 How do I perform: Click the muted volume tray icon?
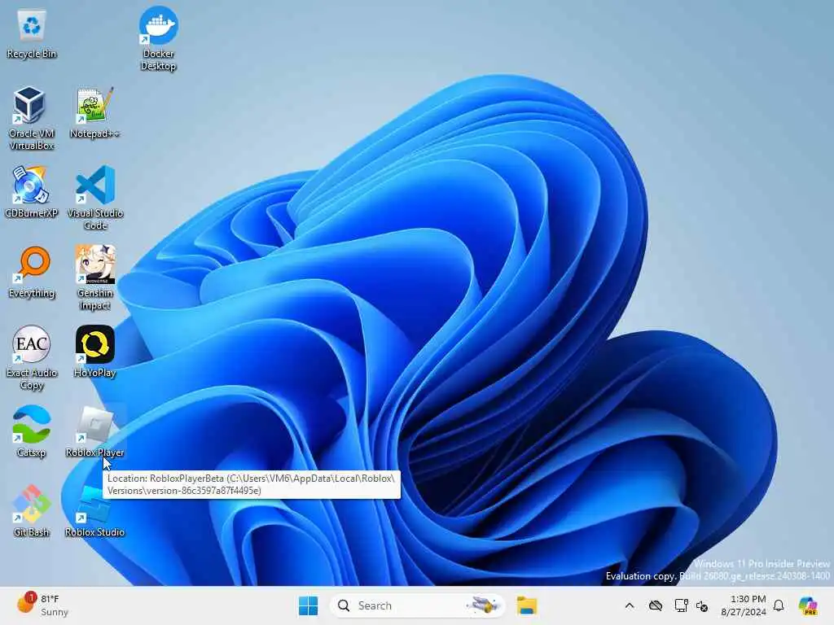coord(702,605)
